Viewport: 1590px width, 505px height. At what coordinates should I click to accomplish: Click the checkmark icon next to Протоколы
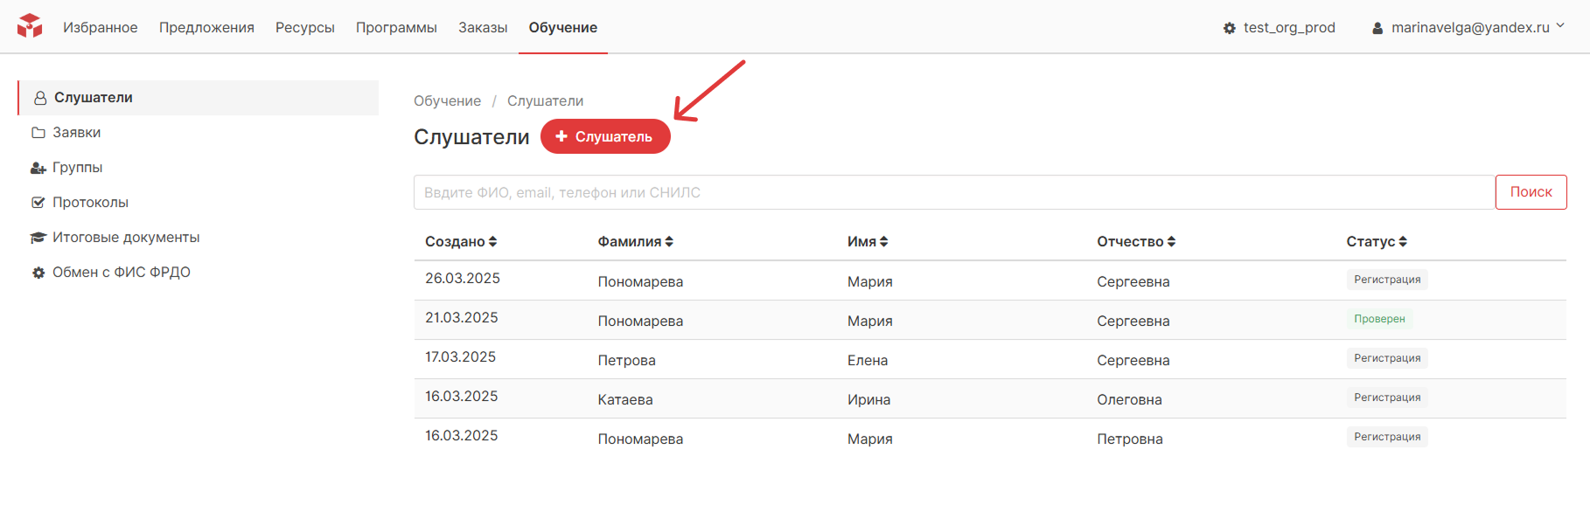[x=38, y=203]
